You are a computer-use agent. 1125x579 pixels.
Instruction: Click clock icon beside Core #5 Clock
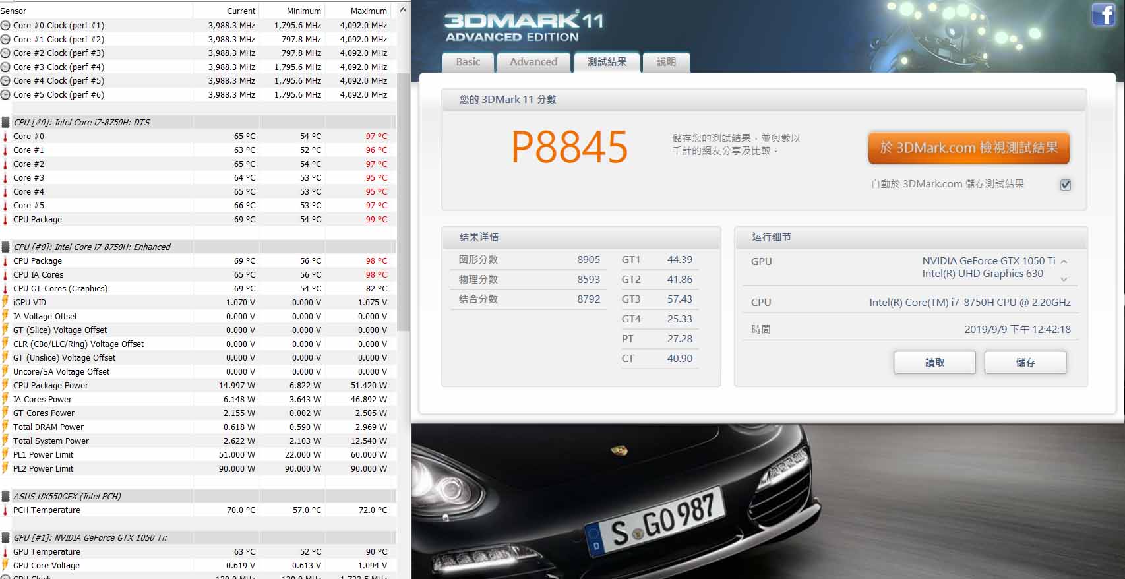[5, 95]
